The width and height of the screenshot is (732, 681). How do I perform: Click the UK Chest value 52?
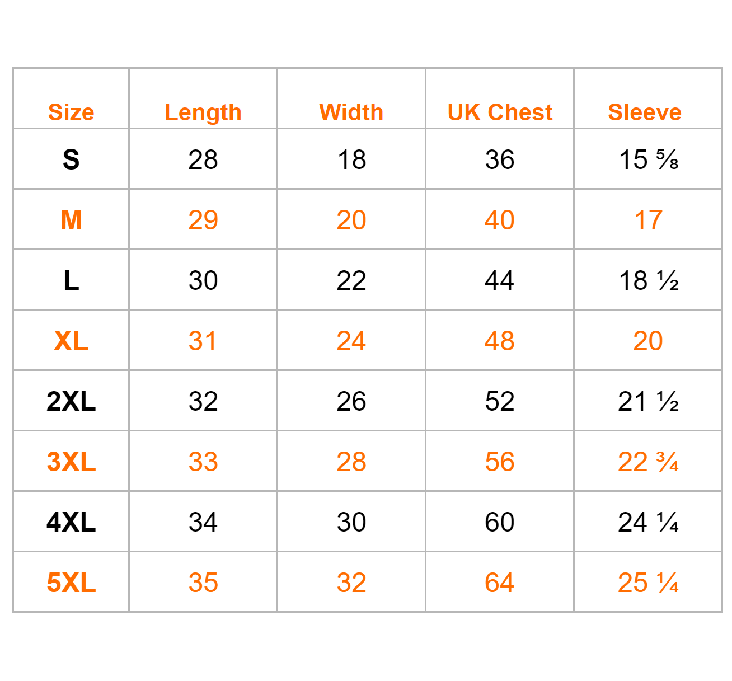tap(500, 401)
